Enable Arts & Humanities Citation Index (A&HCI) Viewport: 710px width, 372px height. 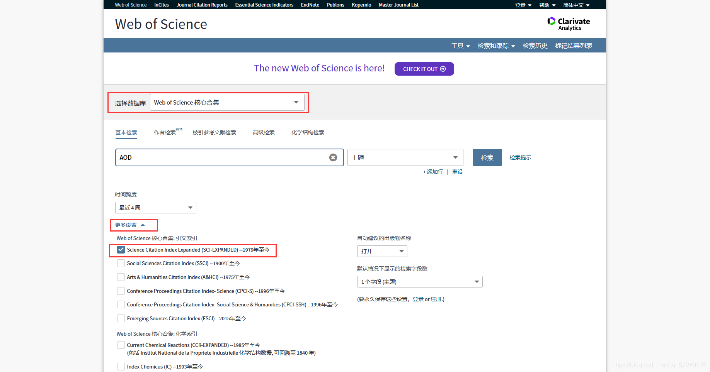(121, 277)
